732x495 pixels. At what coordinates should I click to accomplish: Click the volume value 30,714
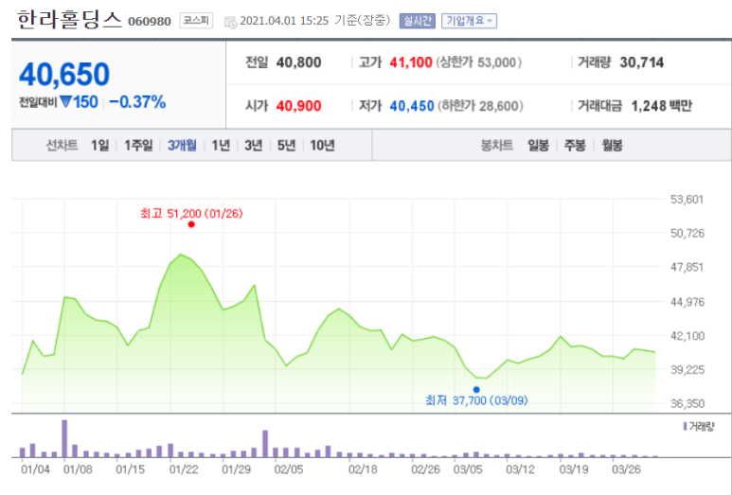tap(641, 62)
